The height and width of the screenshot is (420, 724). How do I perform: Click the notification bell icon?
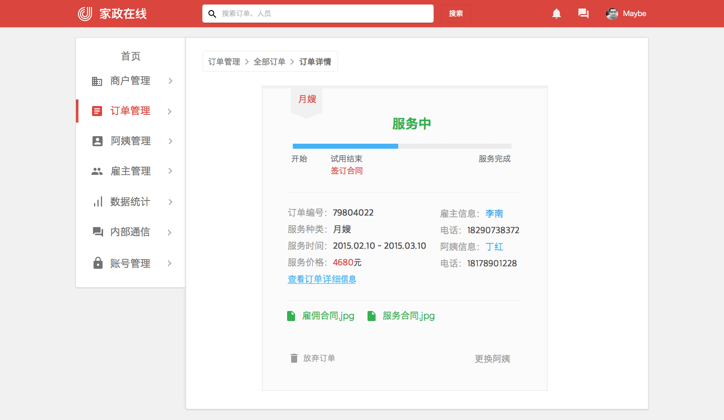pyautogui.click(x=556, y=14)
